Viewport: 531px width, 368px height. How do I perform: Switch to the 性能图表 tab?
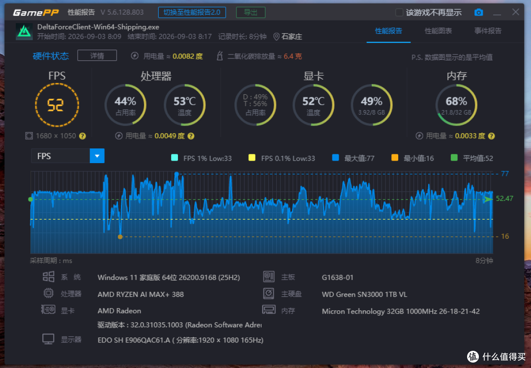[438, 31]
